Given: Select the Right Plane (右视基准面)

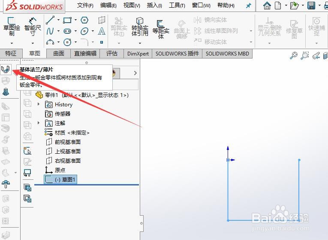Looking at the screenshot, I should (x=63, y=161).
